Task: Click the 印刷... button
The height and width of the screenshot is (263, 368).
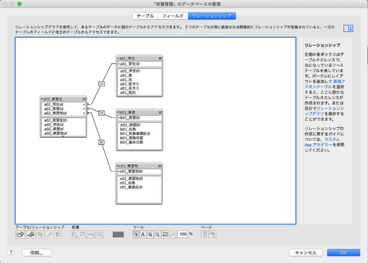Action: pos(36,252)
